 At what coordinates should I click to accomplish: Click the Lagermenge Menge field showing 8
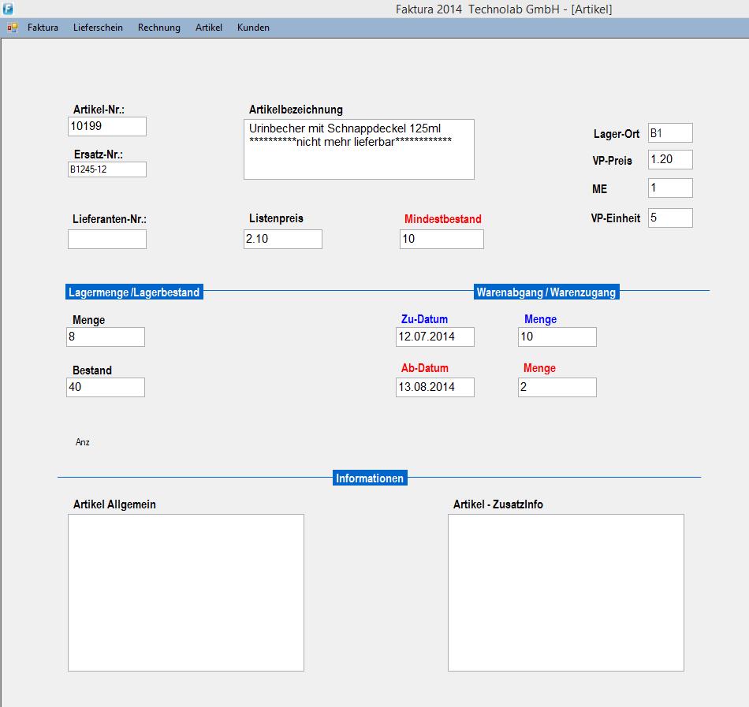(x=106, y=337)
